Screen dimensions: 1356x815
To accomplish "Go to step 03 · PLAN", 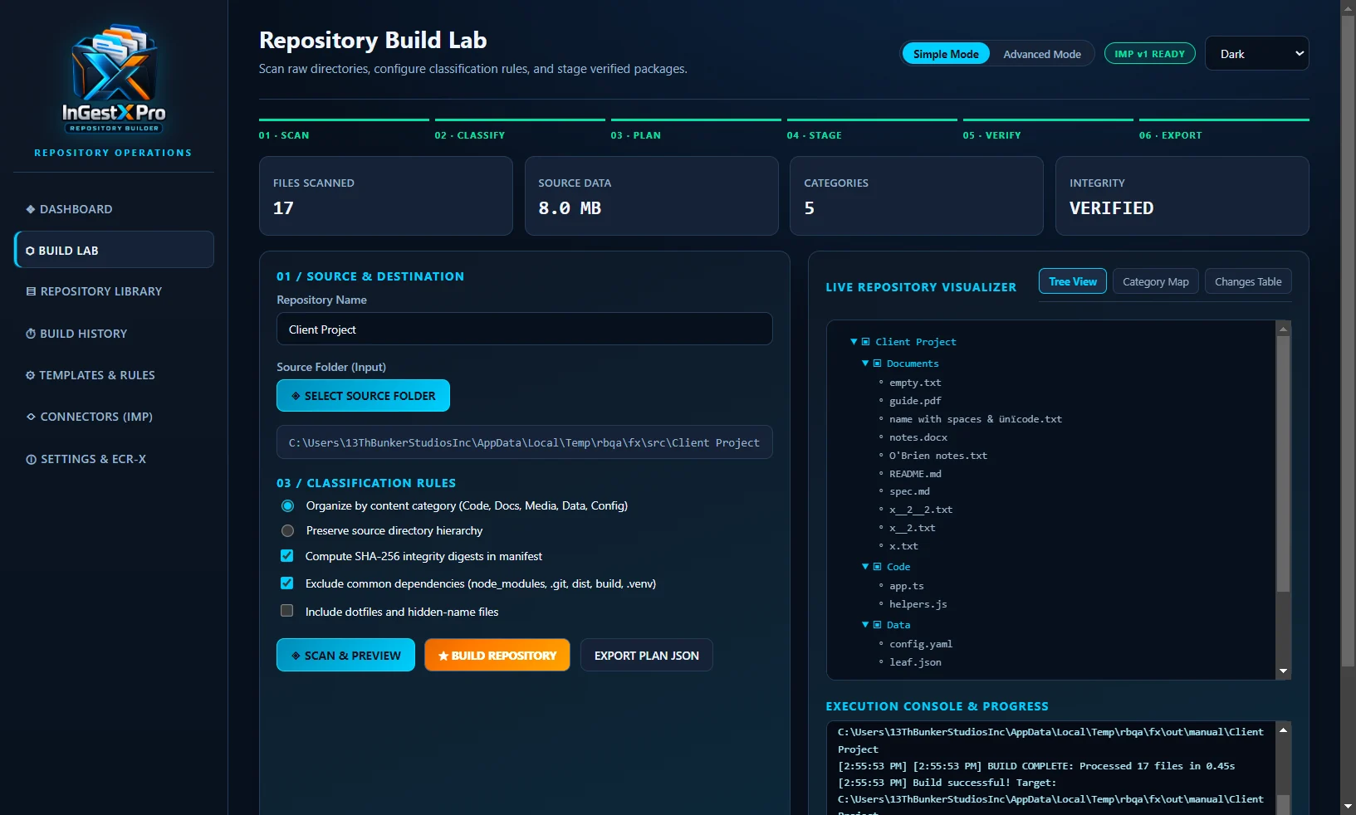I will click(696, 130).
